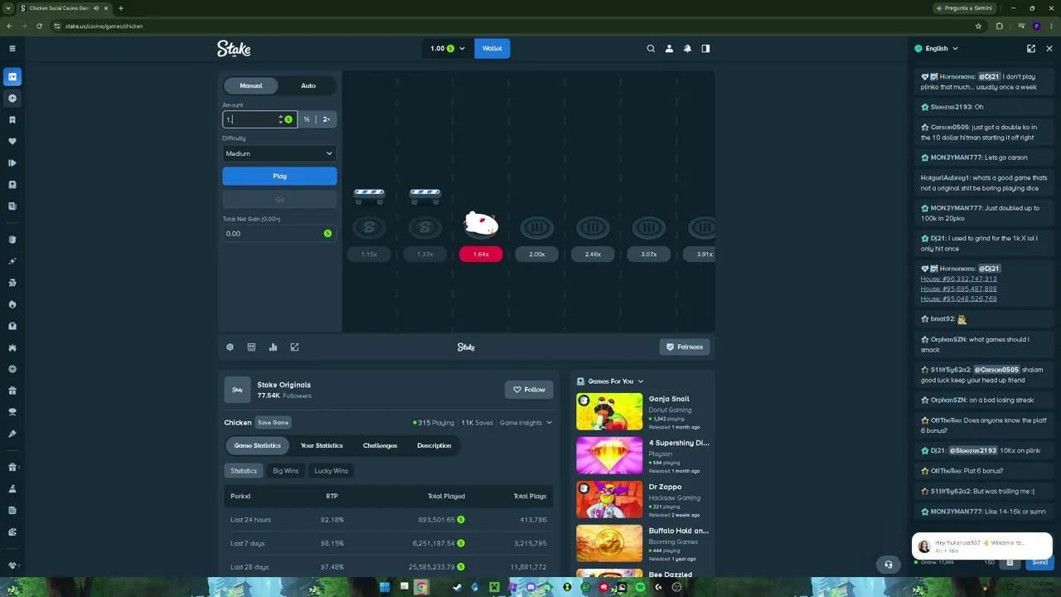Switch to Auto betting mode
The width and height of the screenshot is (1061, 597).
308,85
